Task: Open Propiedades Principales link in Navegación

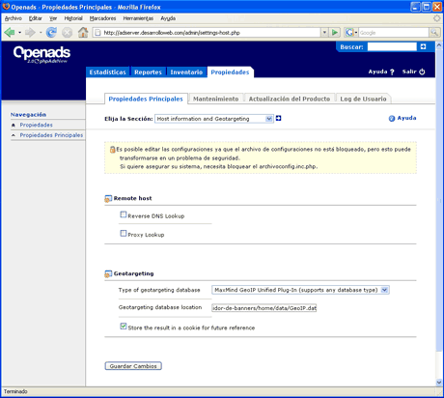Action: coord(51,135)
